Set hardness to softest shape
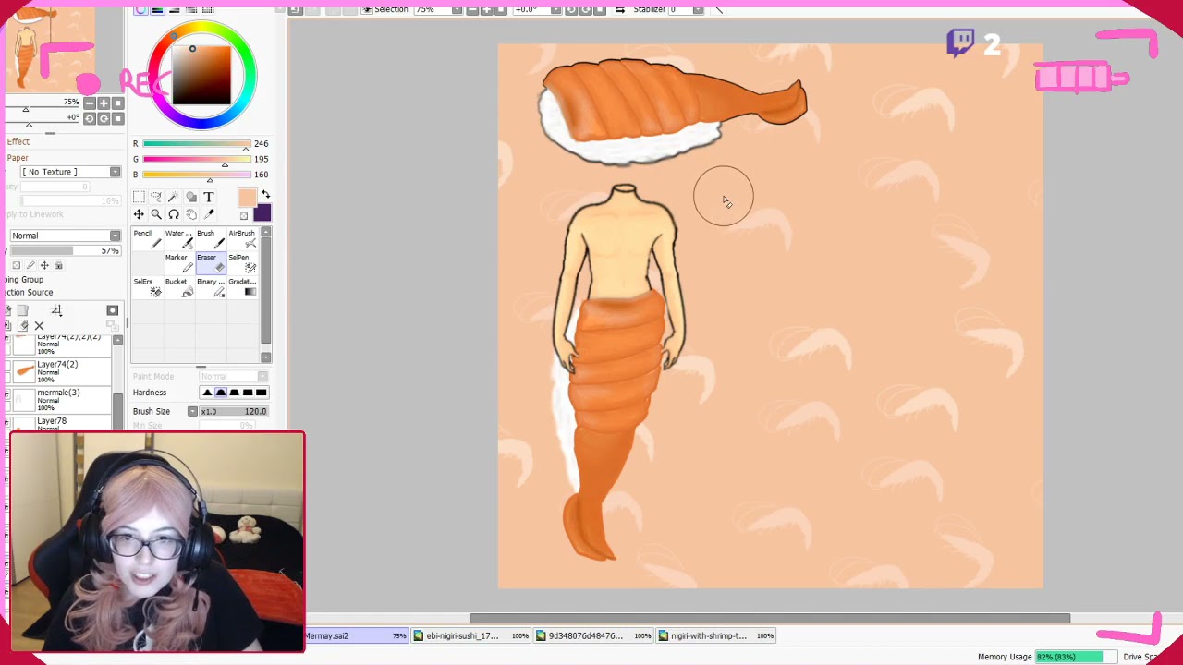The image size is (1183, 665). pyautogui.click(x=208, y=393)
